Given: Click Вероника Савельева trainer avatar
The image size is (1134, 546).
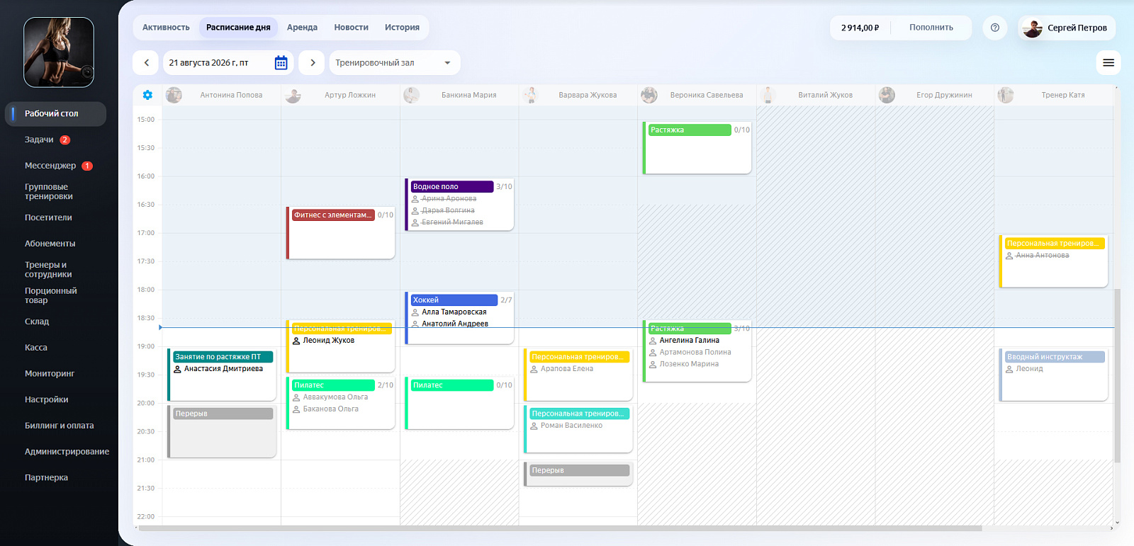Looking at the screenshot, I should [x=649, y=95].
